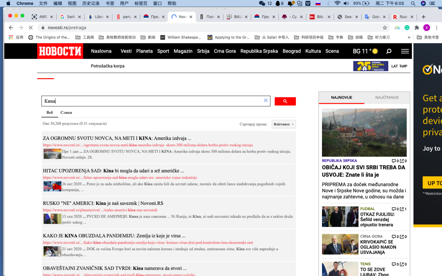Click the Novosti logo in site header
This screenshot has width=442, height=276.
click(x=60, y=51)
